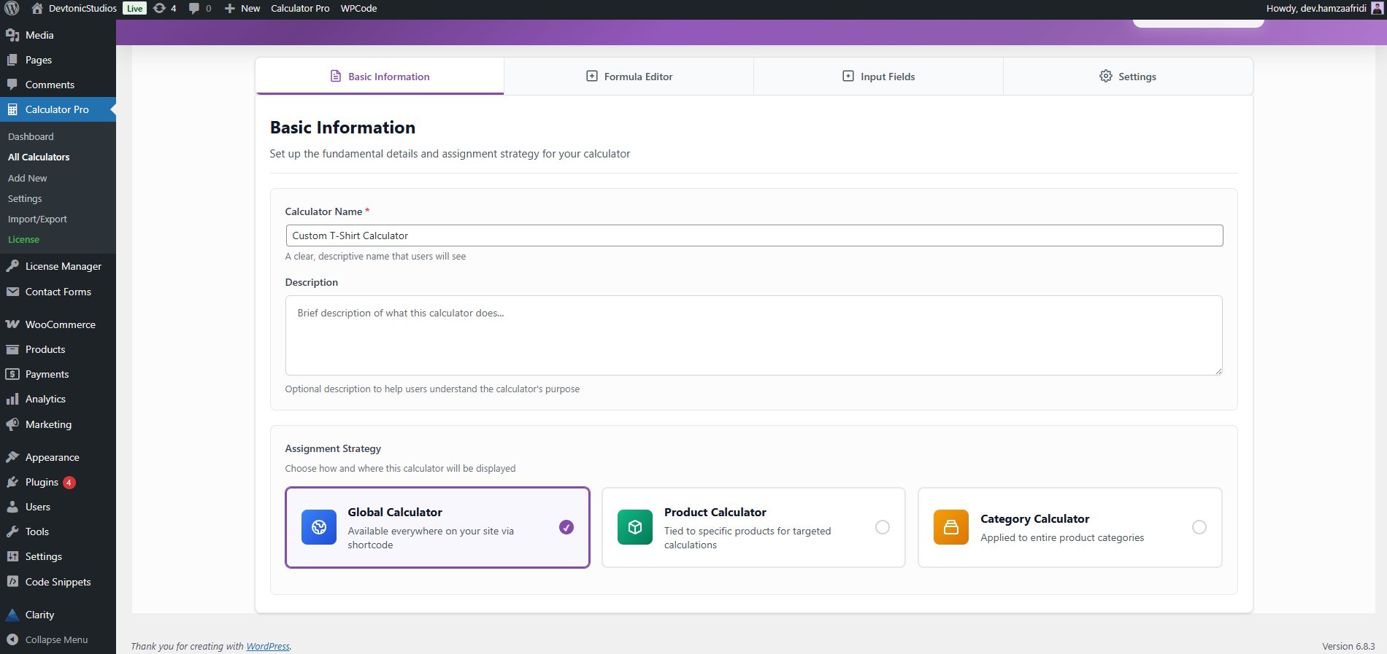Choose the Category Calculator radio button

1199,527
